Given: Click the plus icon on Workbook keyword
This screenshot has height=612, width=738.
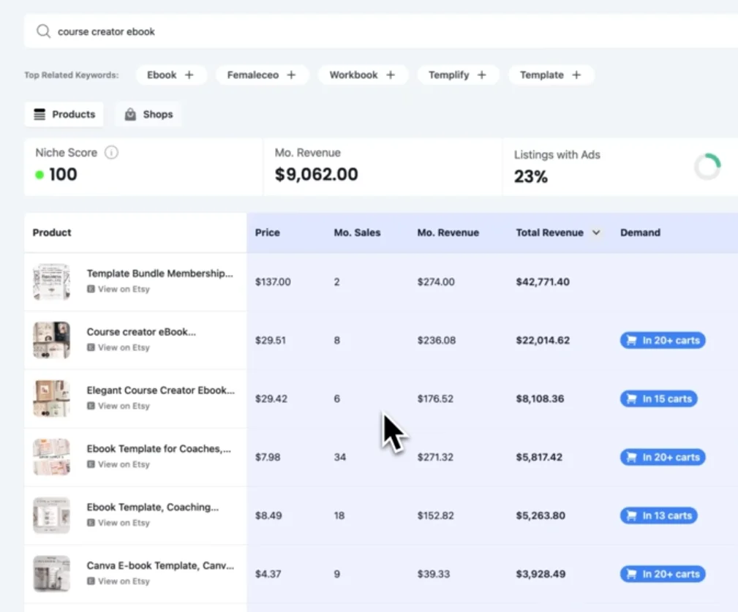Looking at the screenshot, I should [391, 75].
